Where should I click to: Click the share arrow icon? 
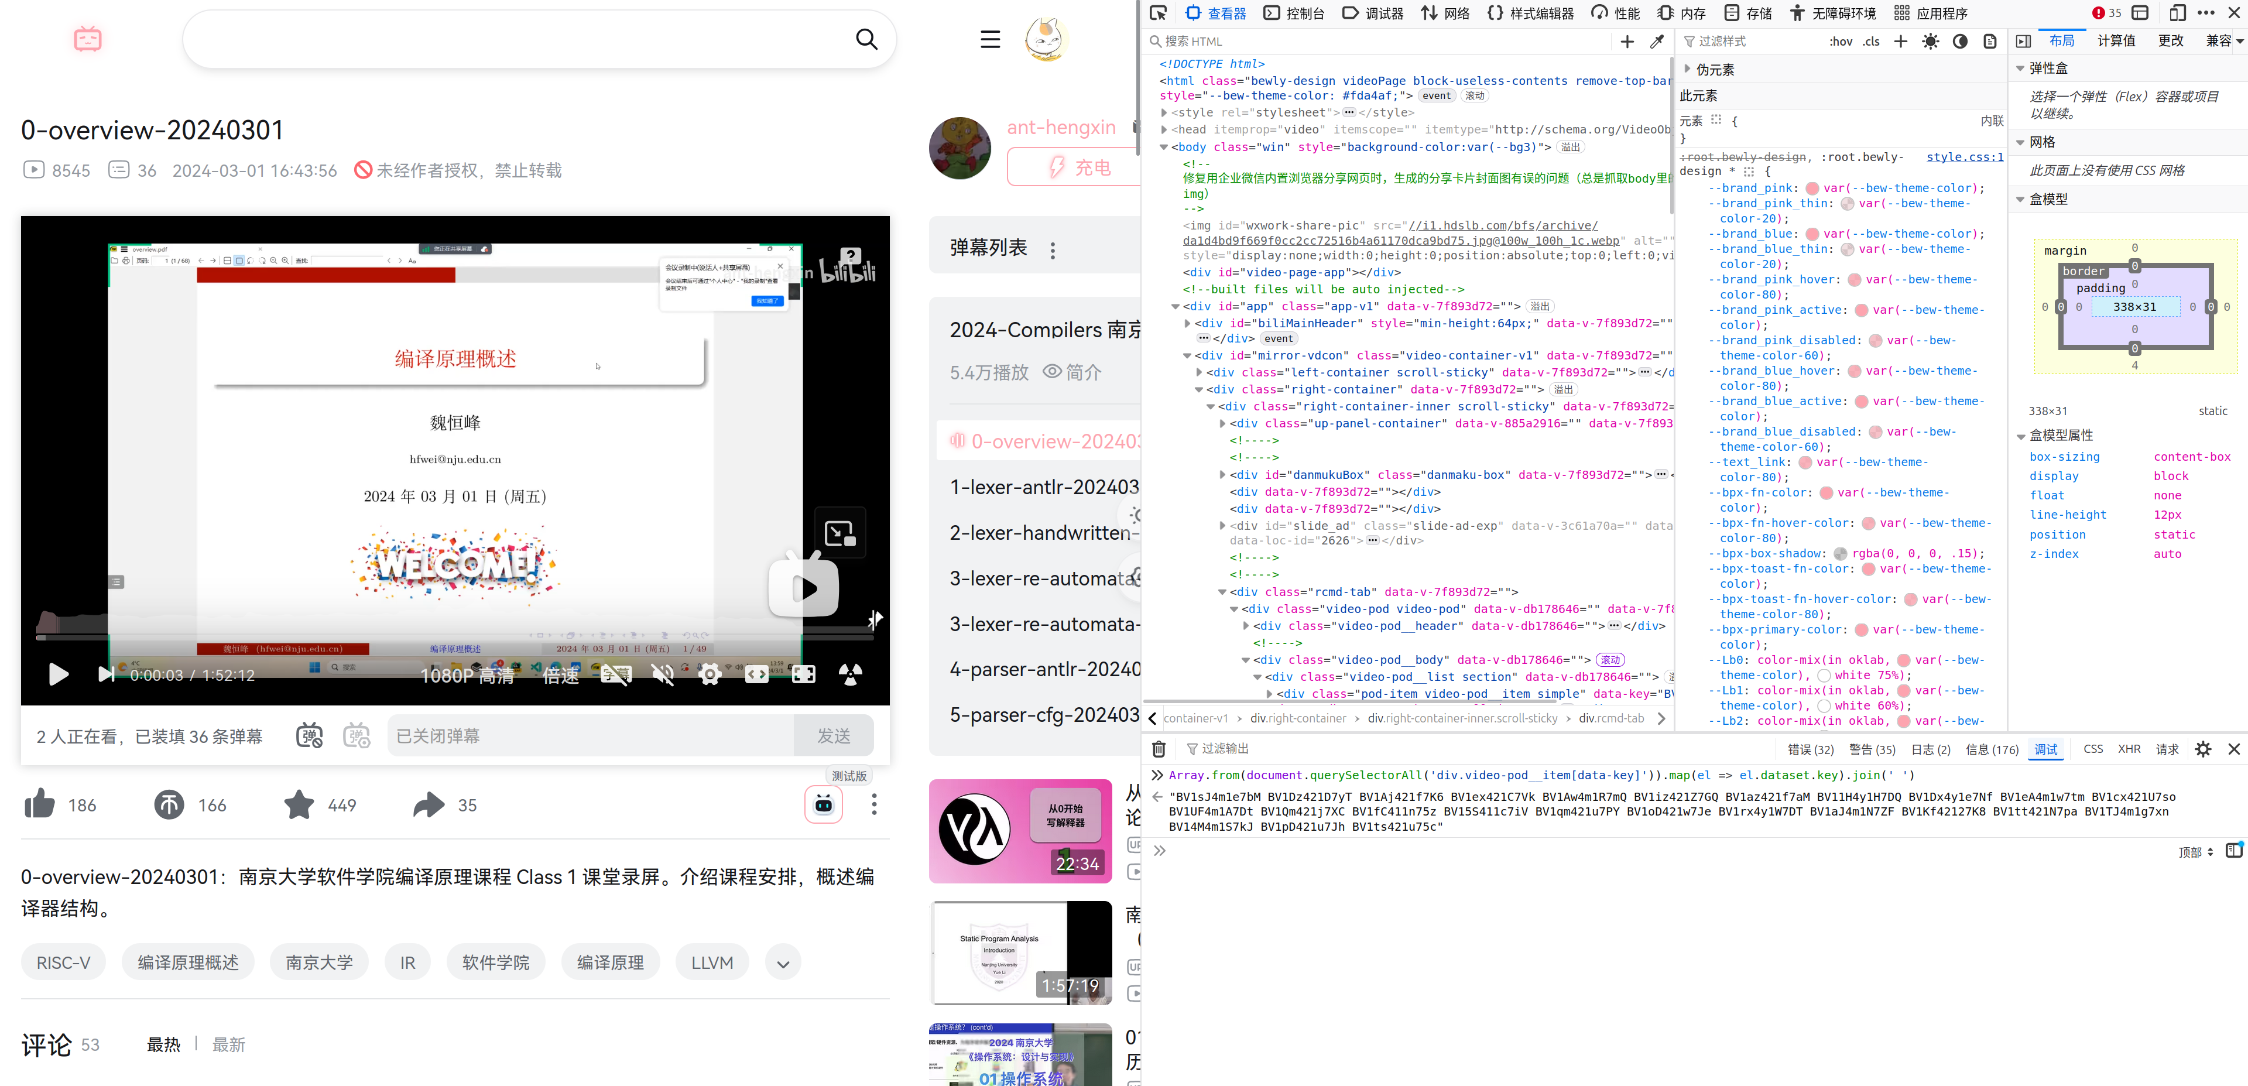[x=429, y=804]
